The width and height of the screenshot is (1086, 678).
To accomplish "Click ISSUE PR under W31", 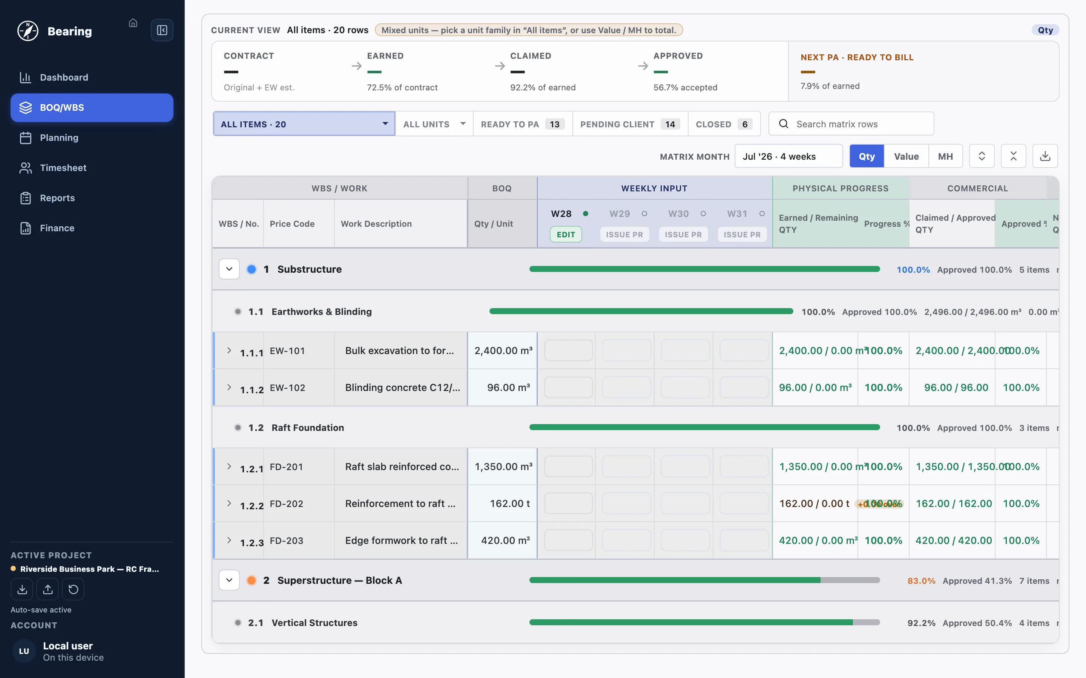I will [x=742, y=234].
